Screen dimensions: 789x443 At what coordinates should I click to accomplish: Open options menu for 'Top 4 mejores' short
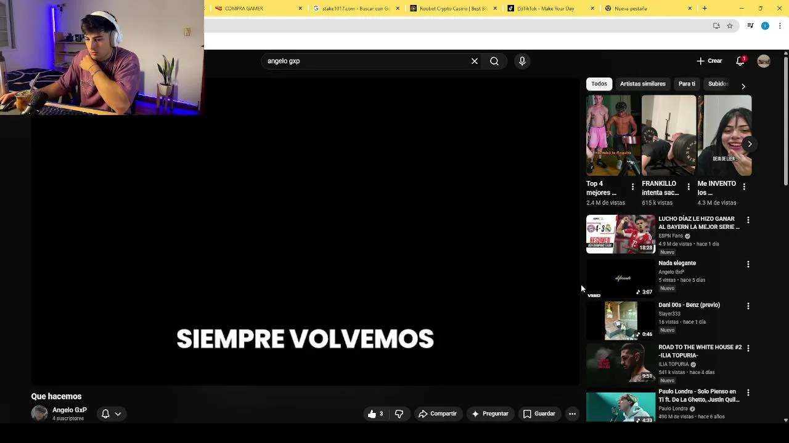[632, 186]
